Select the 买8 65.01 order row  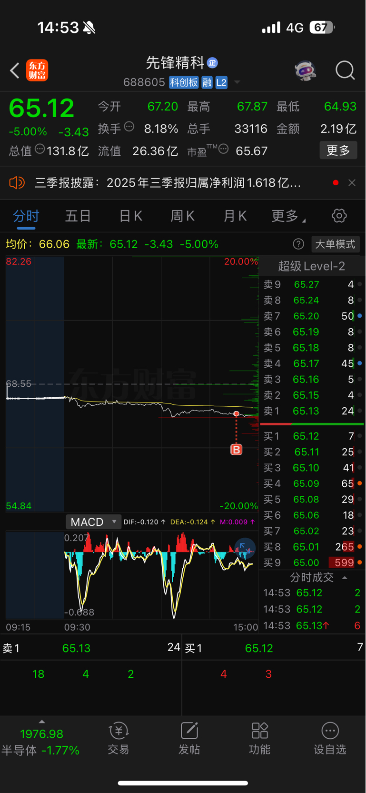click(x=312, y=547)
